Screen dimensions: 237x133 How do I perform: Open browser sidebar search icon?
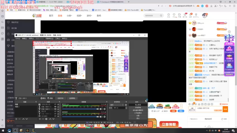(2, 22)
